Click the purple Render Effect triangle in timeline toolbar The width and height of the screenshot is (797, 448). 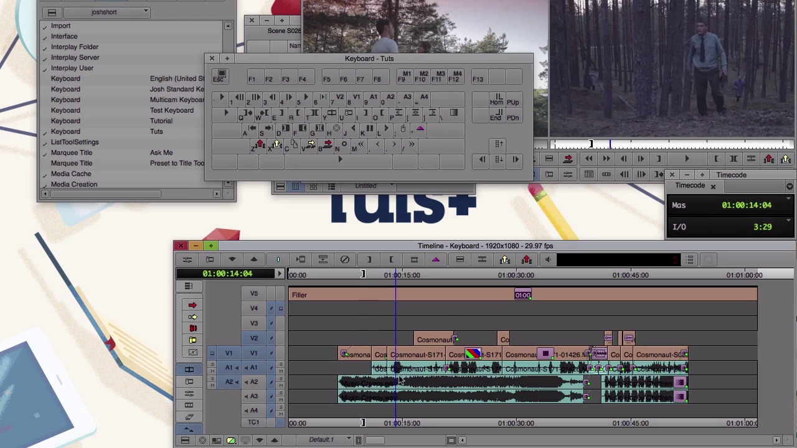point(436,259)
